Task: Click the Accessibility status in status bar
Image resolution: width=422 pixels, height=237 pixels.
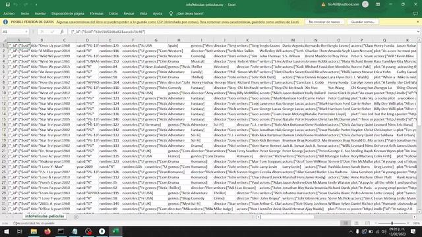Action: coord(34,223)
